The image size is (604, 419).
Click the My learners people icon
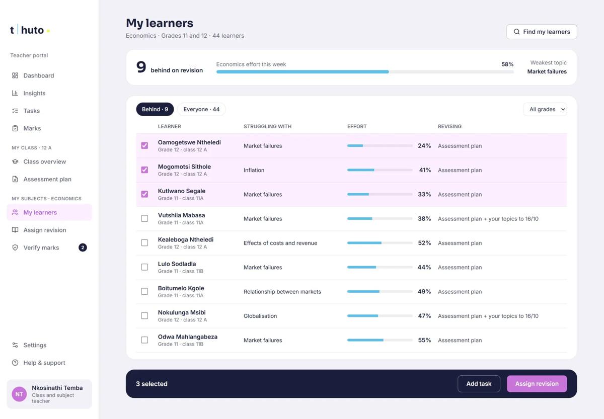coord(15,212)
